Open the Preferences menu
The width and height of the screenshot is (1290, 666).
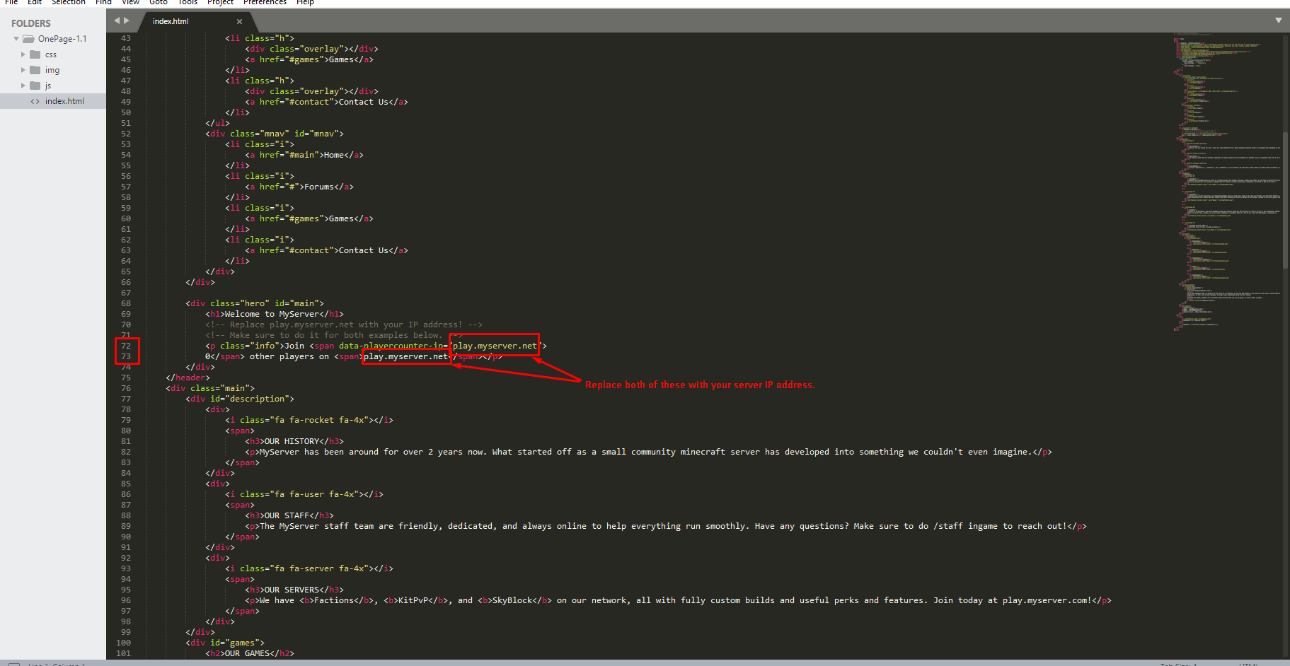click(265, 3)
